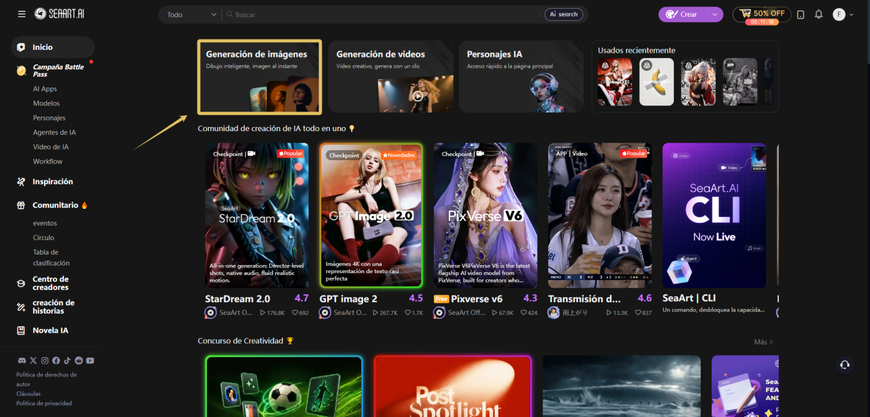Open the Política de privacidad link
The height and width of the screenshot is (417, 870).
44,403
